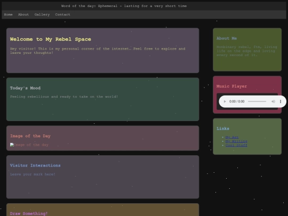Click the Music Player heading
Viewport: 288px width, 216px height.
click(x=231, y=86)
